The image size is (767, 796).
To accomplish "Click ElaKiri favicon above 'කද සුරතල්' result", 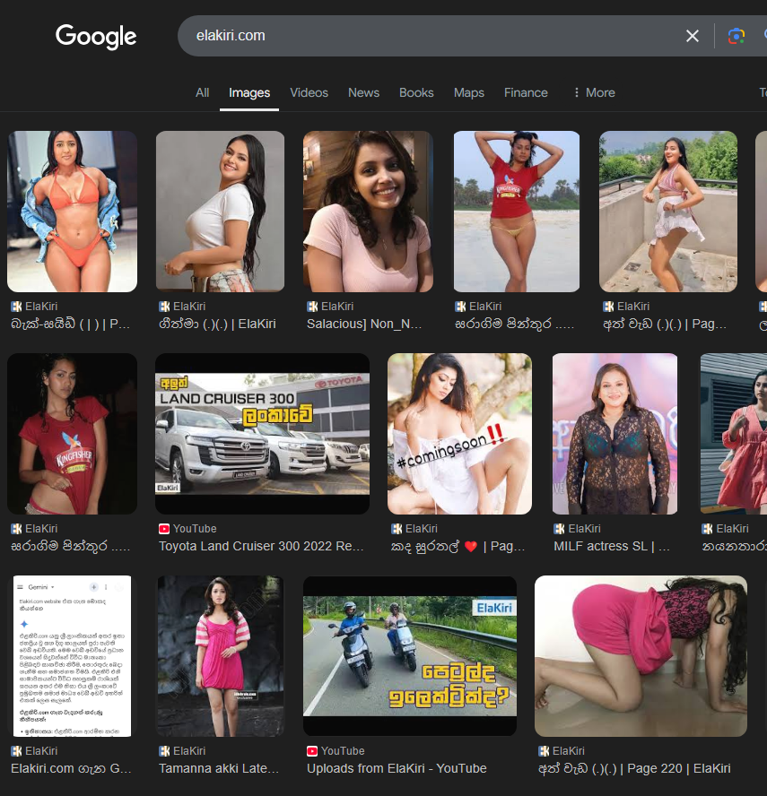I will coord(397,529).
